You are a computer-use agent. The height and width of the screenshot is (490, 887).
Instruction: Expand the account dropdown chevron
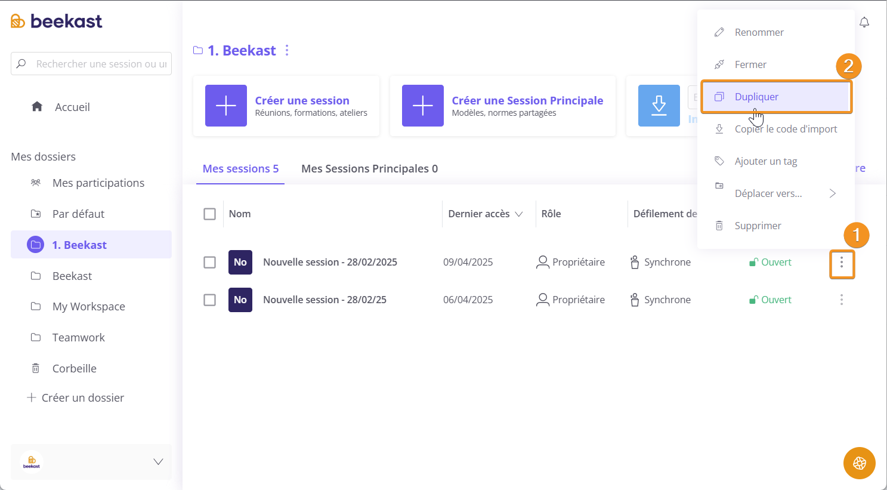tap(158, 461)
